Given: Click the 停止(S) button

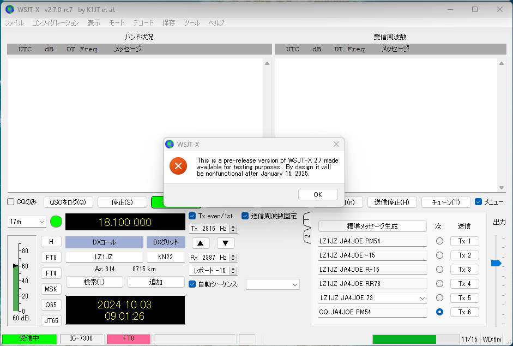Looking at the screenshot, I should 122,202.
